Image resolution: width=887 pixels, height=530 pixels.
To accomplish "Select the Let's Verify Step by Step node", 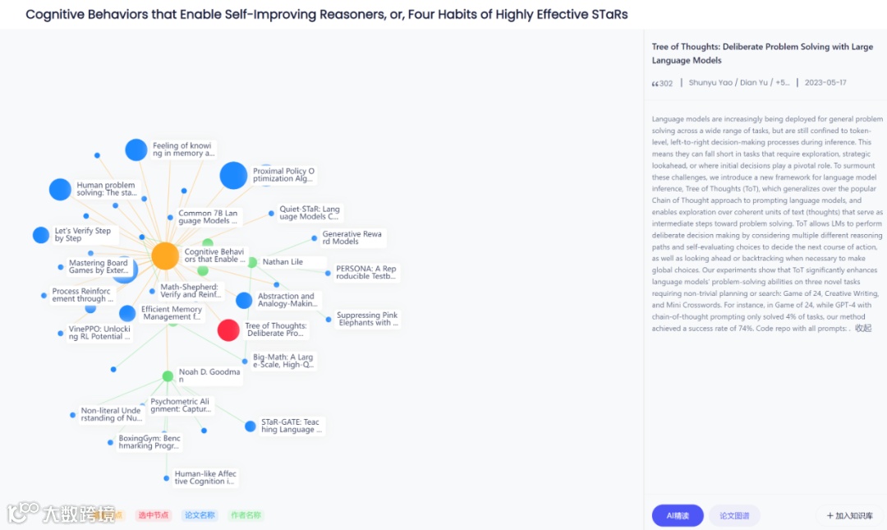I will (41, 235).
